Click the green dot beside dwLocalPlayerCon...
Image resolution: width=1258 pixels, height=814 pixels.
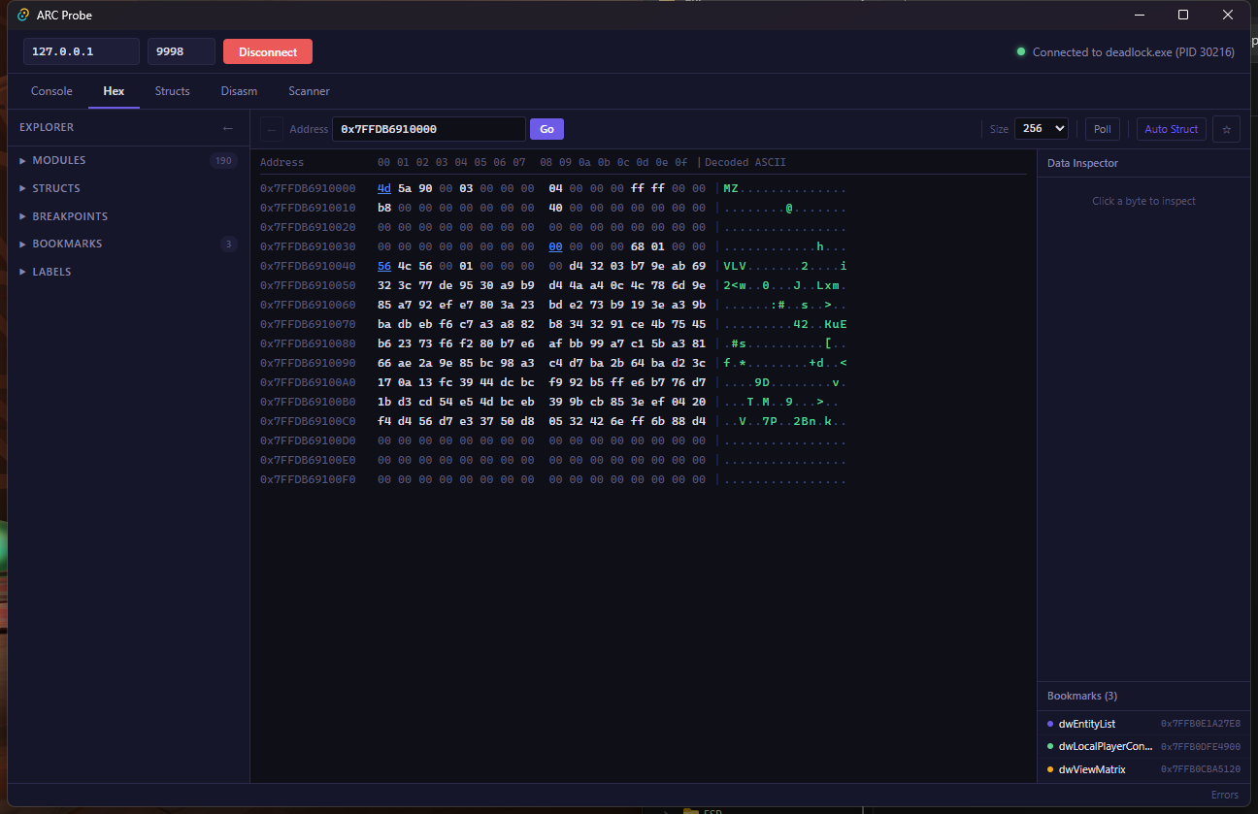click(1050, 746)
